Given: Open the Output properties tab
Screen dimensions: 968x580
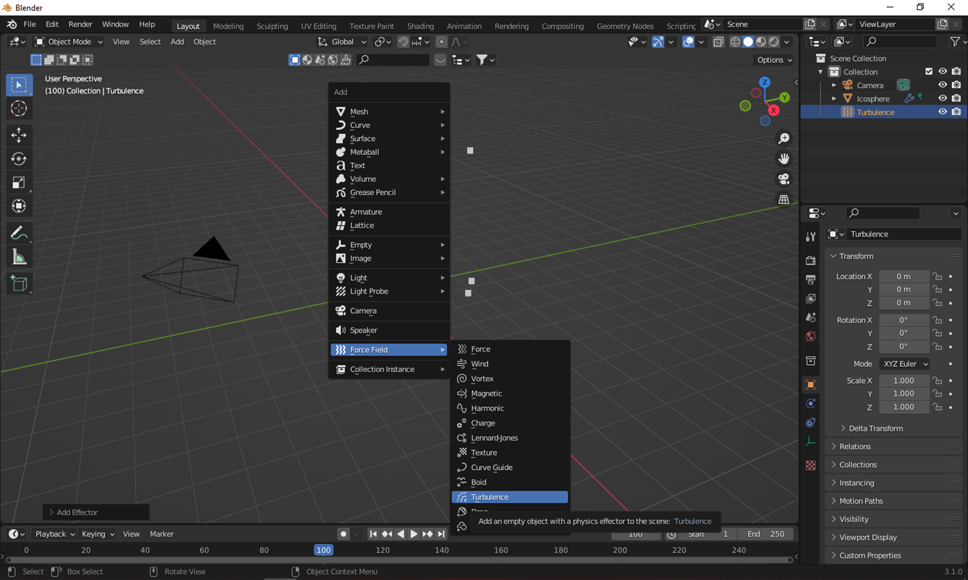Looking at the screenshot, I should pos(810,279).
